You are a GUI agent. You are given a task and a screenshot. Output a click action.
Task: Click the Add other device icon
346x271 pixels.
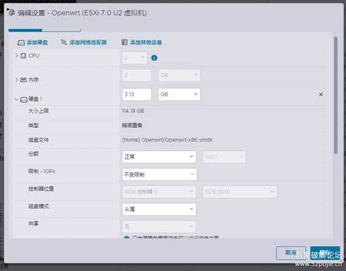pos(125,42)
